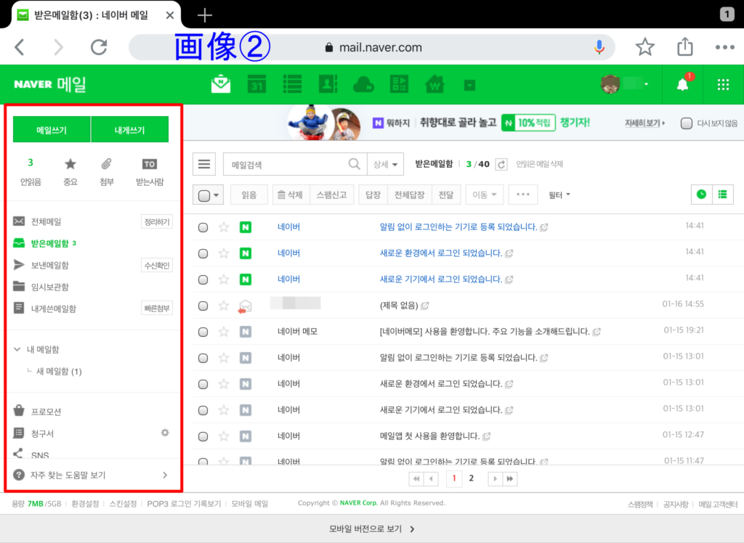The image size is (744, 543).
Task: Bookmark page with the star icon
Action: point(645,47)
